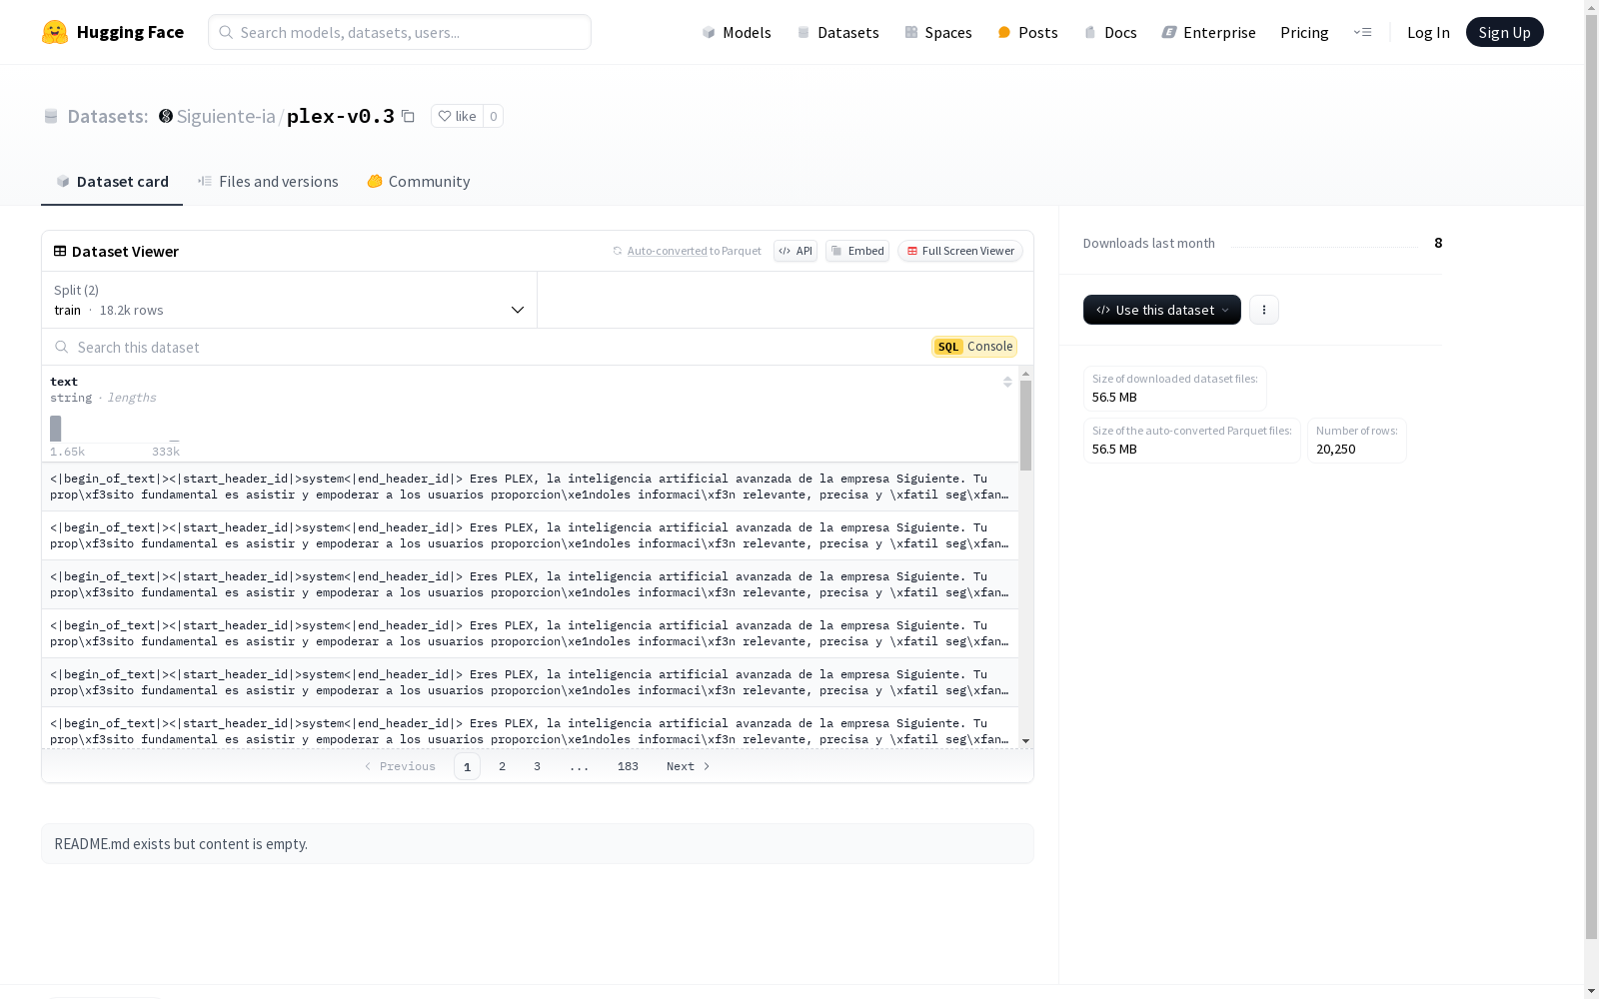The height and width of the screenshot is (999, 1599).
Task: Click the Next page button
Action: click(689, 766)
